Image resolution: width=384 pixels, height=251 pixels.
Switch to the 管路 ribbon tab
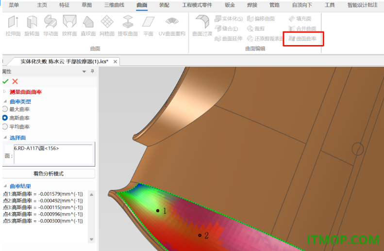click(274, 5)
